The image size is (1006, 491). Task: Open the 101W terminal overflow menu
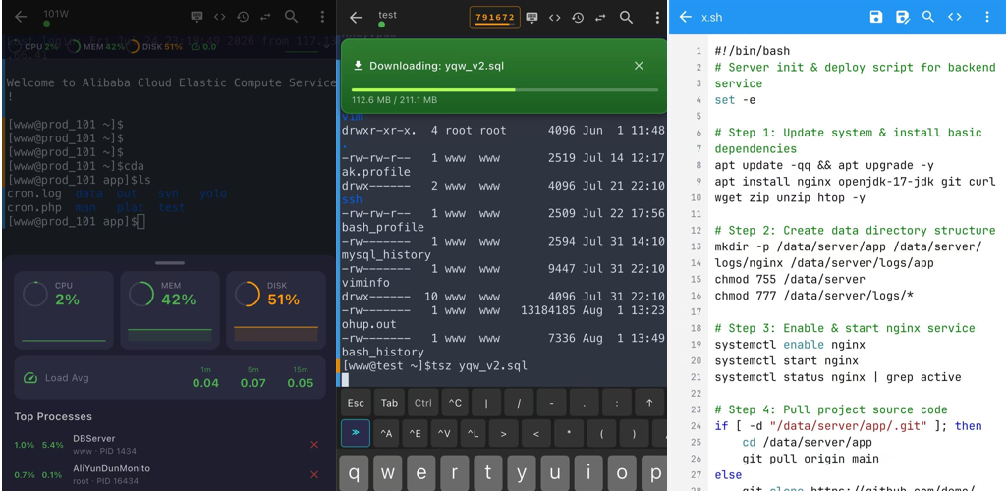tap(322, 18)
